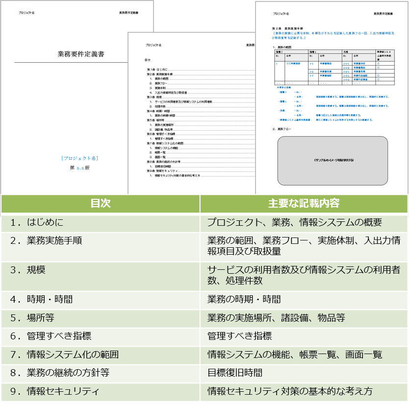
Task: Select the 2. 業務実施手順 row cell
Action: pos(101,247)
